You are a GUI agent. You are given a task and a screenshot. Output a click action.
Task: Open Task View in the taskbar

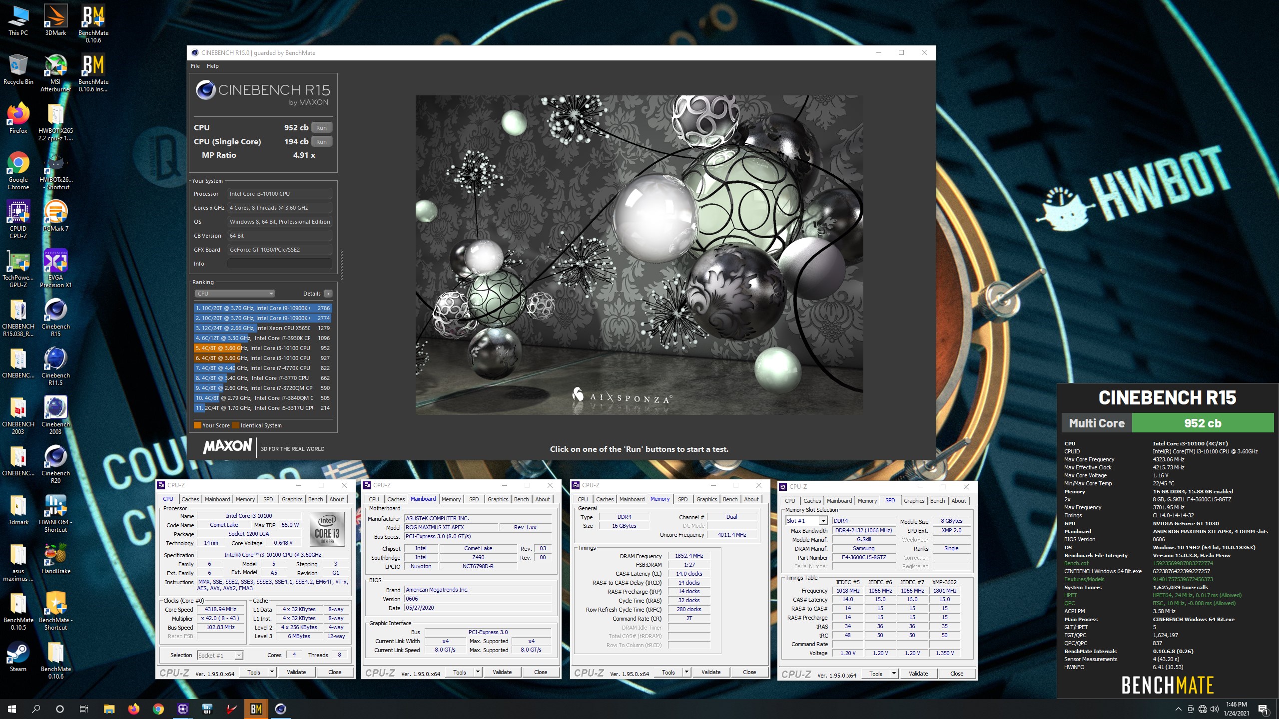[84, 709]
